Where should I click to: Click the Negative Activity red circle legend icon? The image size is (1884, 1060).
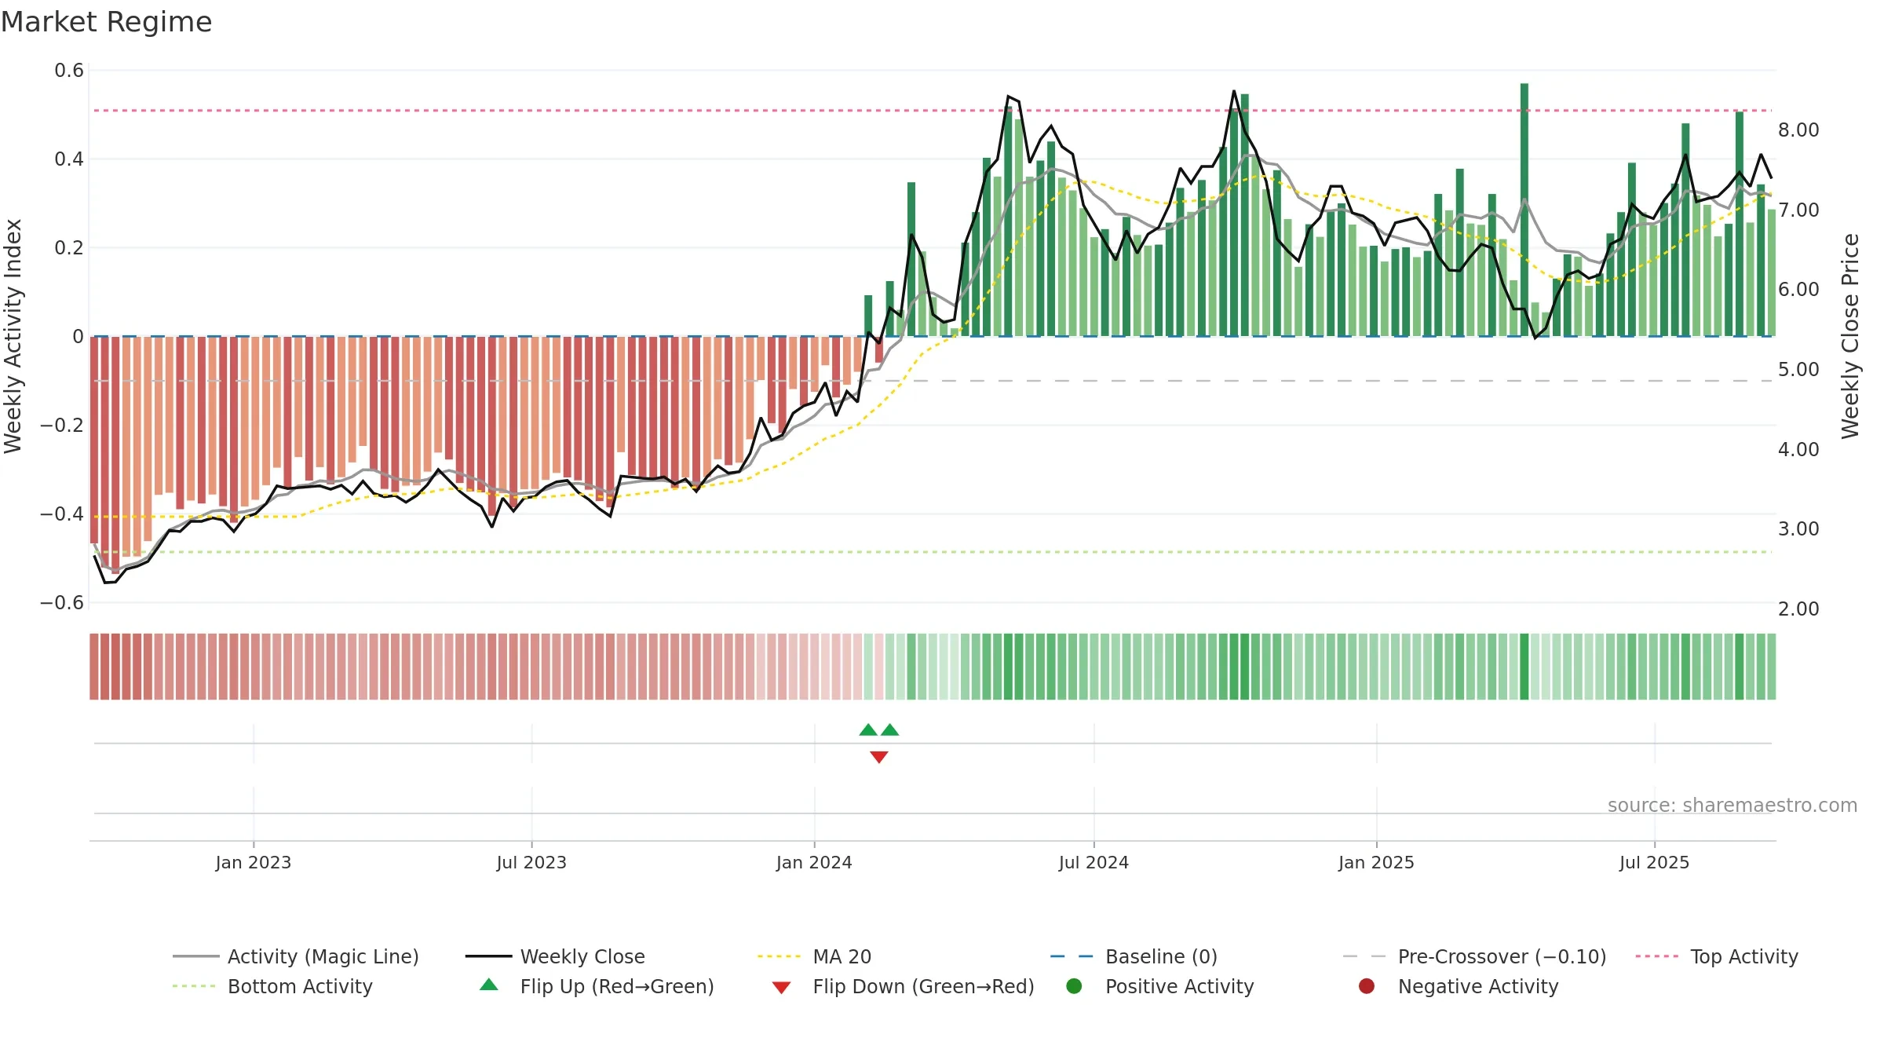(1367, 985)
